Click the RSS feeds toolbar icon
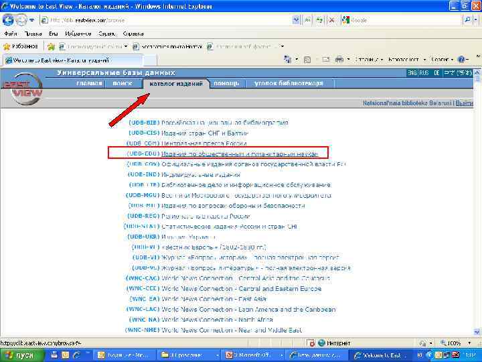 pyautogui.click(x=307, y=60)
